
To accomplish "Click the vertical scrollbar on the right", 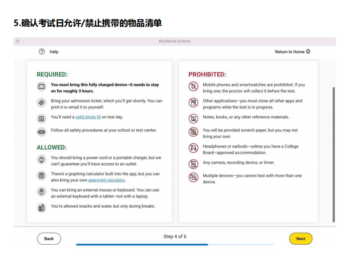I will tap(333, 155).
